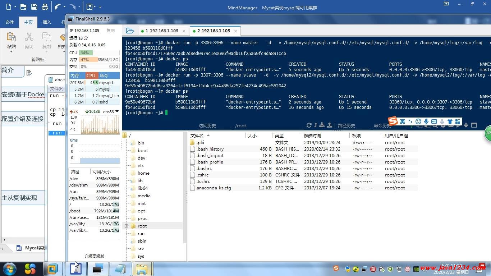
Task: Click the topic notes icon beside 简介
Action: (x=29, y=73)
